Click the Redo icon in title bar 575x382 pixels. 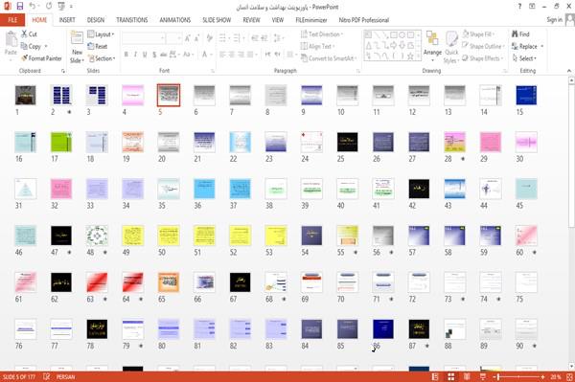point(49,7)
